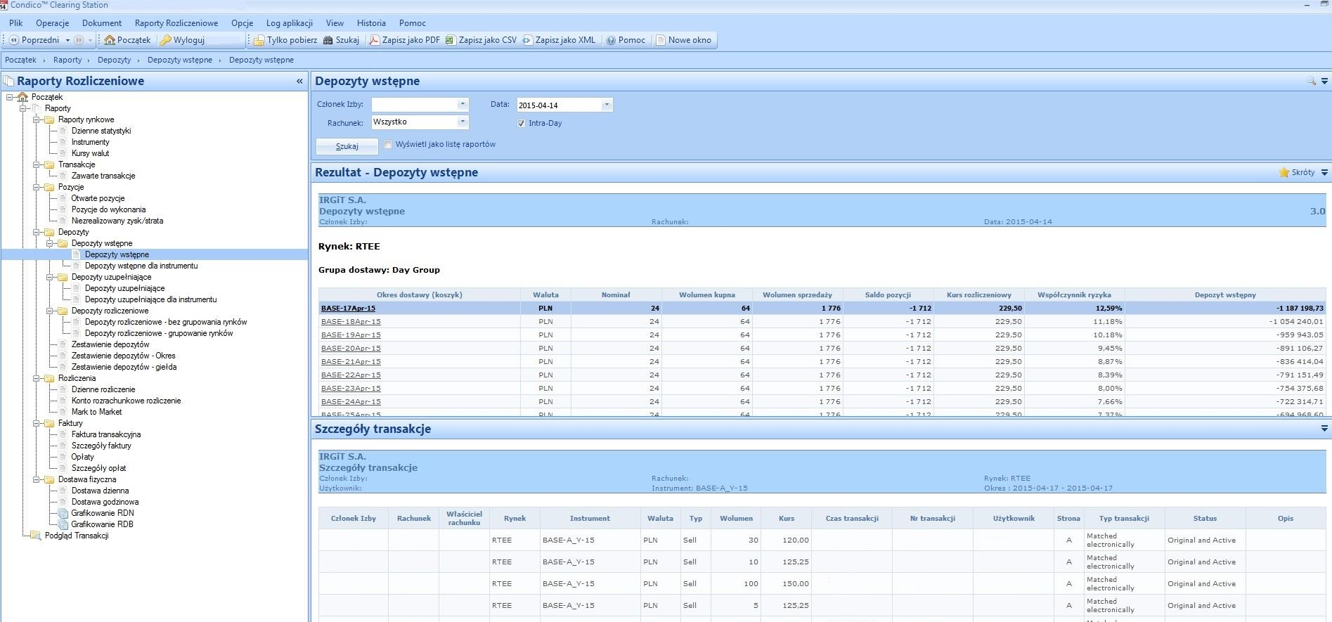This screenshot has height=622, width=1332.
Task: Collapse the Rezultat panel arrow
Action: (1324, 173)
